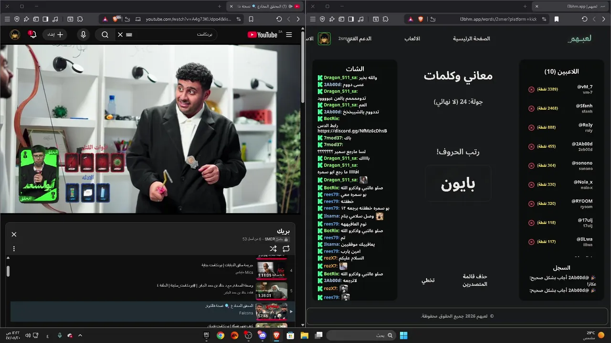
Task: Remove player IlLwa from players list
Action: (x=531, y=242)
